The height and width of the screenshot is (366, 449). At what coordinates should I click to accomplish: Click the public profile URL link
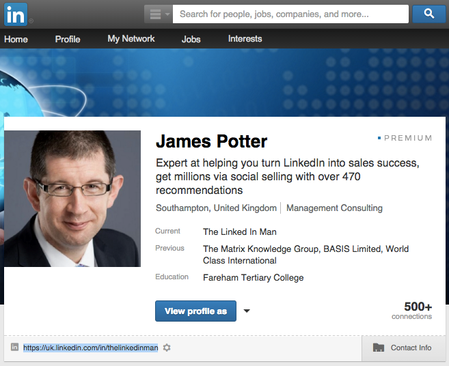coord(90,348)
